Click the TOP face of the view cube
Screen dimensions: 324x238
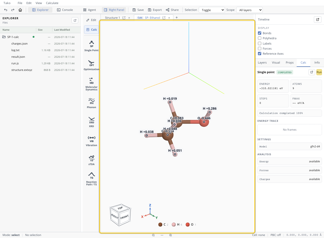120,208
